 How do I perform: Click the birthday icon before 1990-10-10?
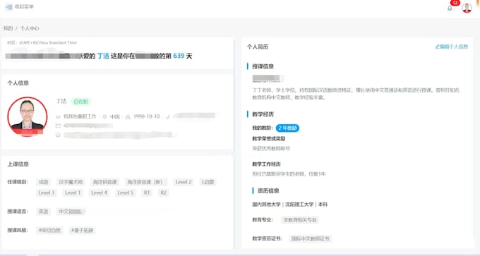[128, 117]
